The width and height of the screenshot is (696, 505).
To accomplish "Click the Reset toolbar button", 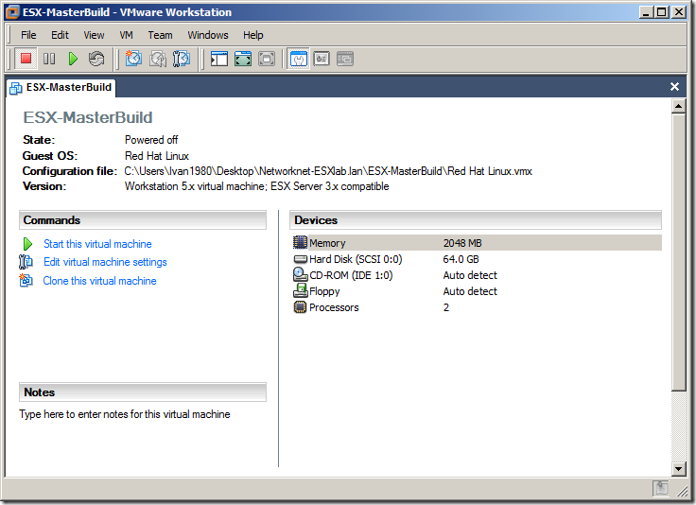I will pyautogui.click(x=96, y=59).
